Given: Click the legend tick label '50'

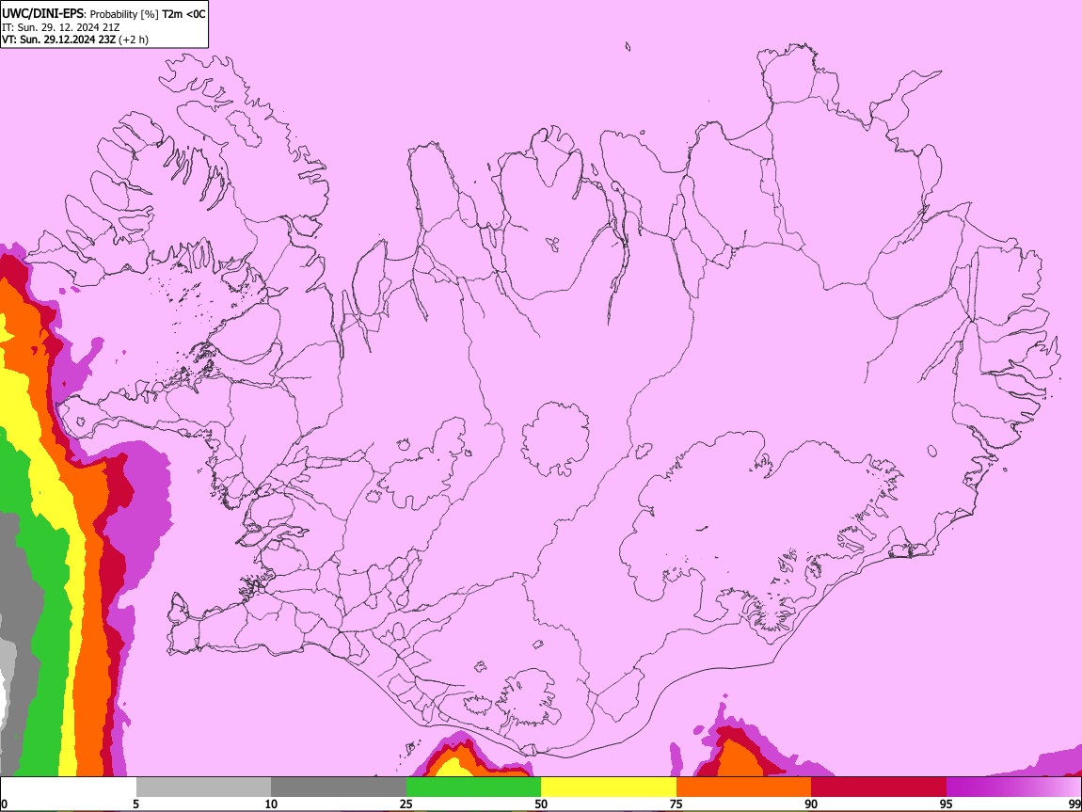Looking at the screenshot, I should [x=541, y=804].
